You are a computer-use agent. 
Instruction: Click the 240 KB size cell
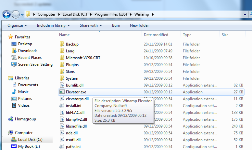click(x=237, y=126)
